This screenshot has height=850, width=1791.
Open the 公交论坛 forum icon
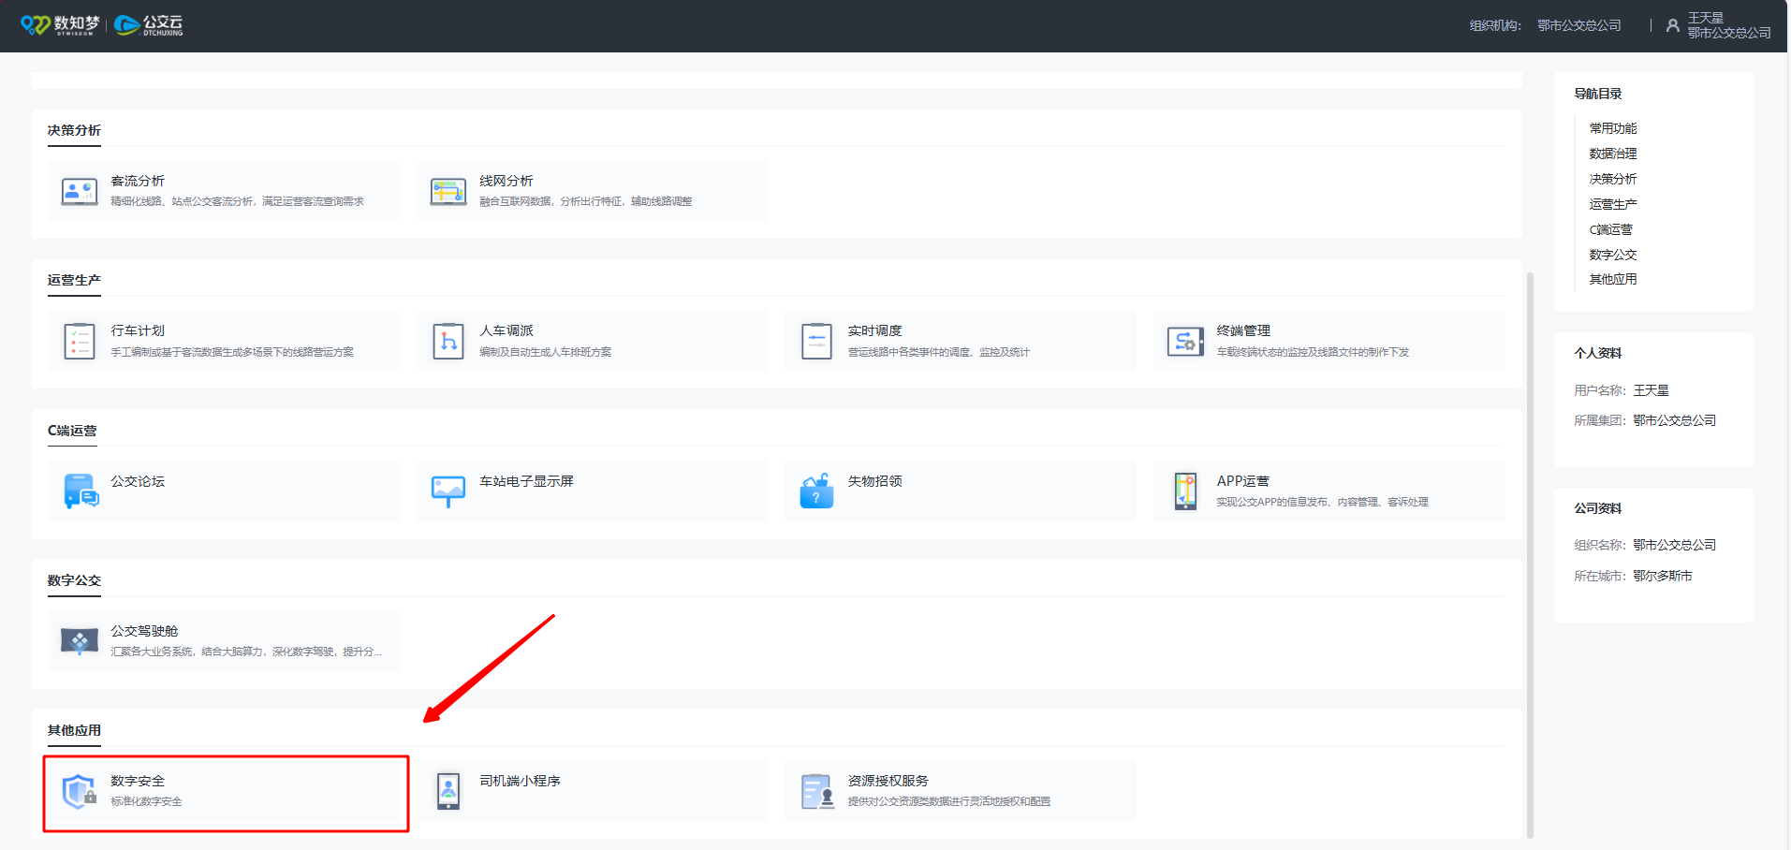coord(81,491)
